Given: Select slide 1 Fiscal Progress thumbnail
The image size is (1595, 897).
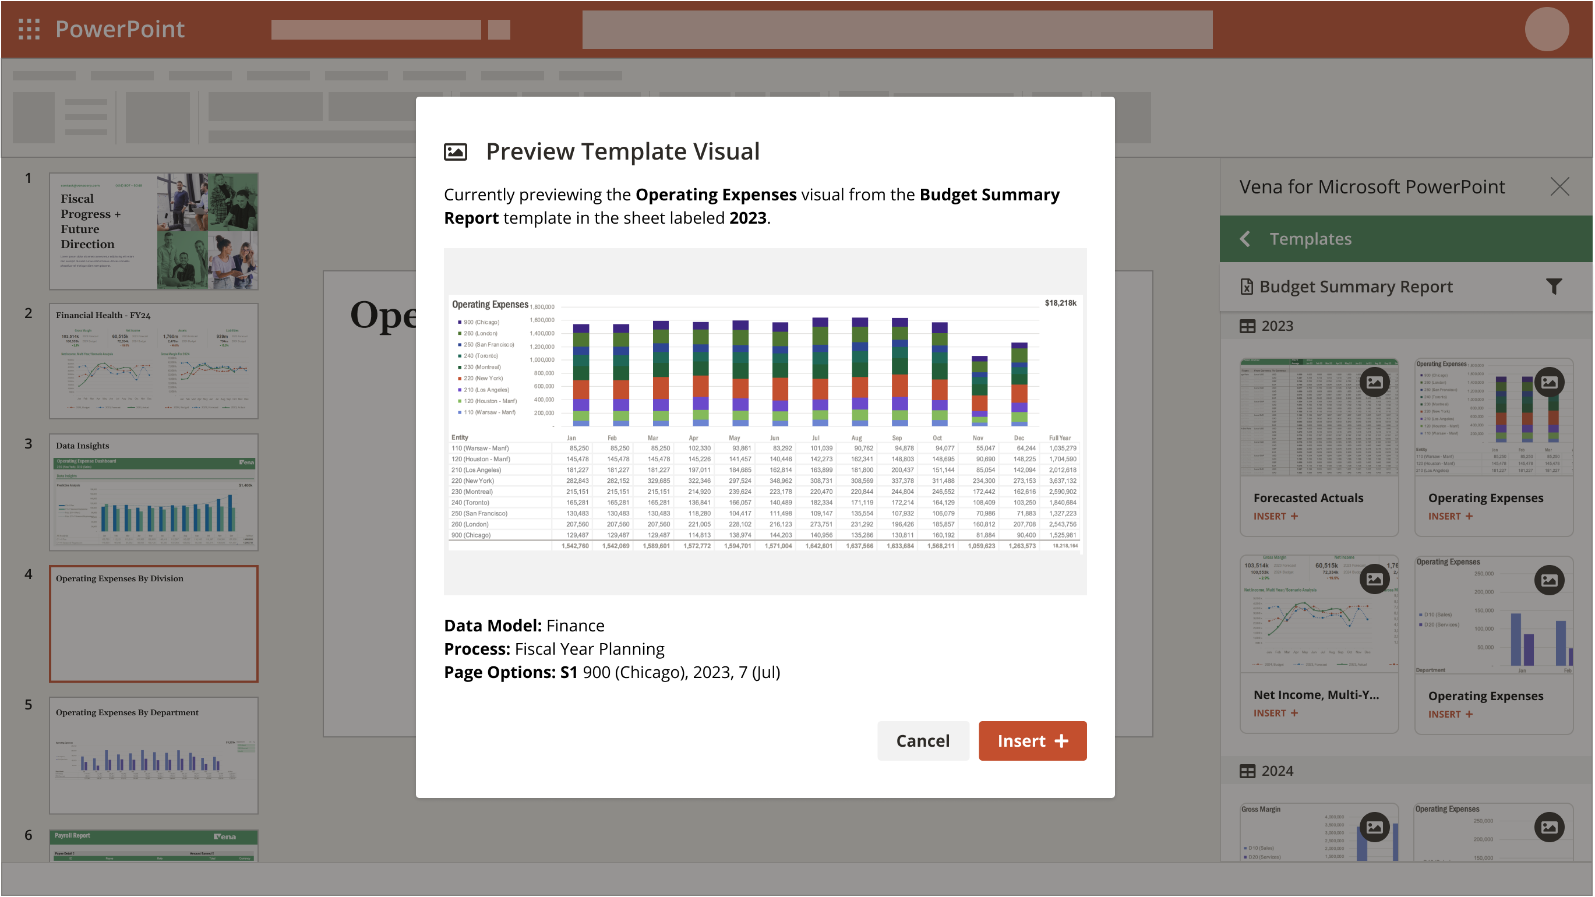Looking at the screenshot, I should (x=154, y=231).
